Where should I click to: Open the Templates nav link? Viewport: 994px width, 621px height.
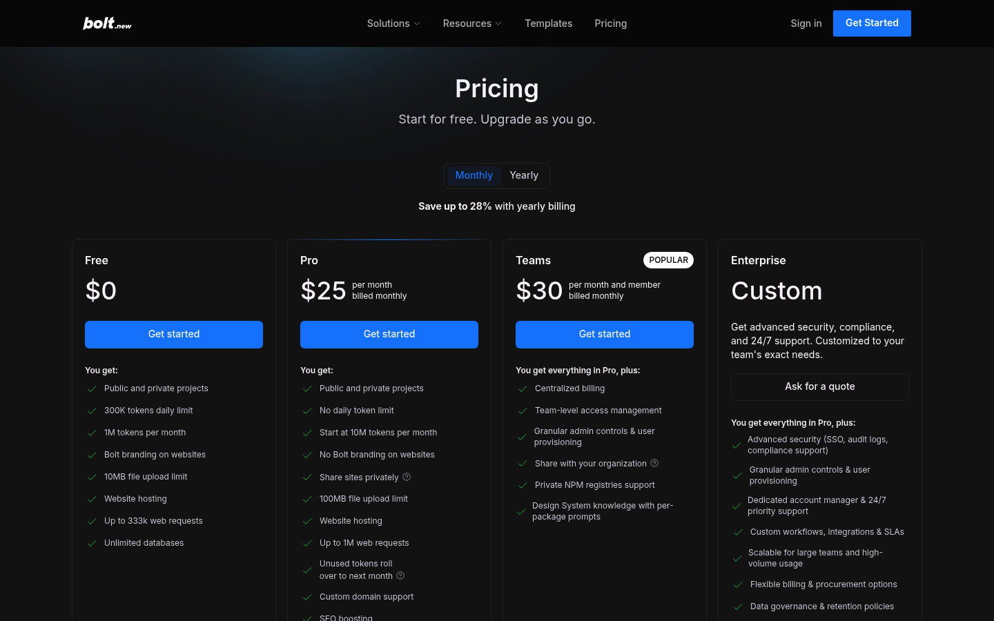548,23
